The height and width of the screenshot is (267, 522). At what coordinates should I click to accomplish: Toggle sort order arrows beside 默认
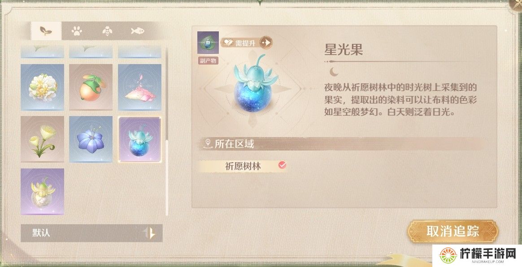[x=149, y=233]
